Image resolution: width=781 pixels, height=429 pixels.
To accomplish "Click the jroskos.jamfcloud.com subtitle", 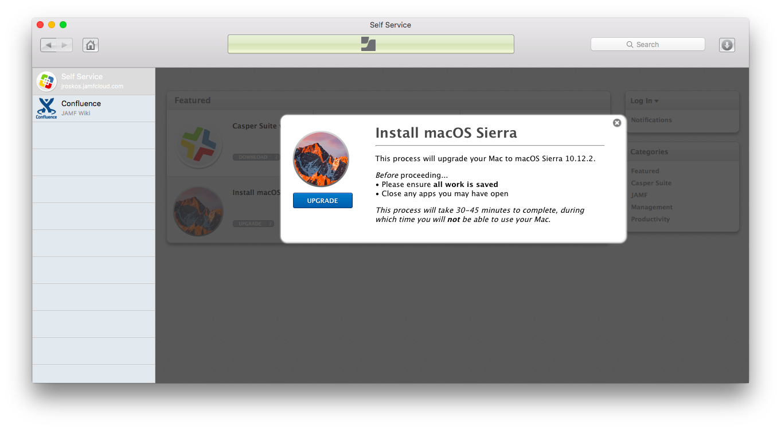I will tap(92, 87).
